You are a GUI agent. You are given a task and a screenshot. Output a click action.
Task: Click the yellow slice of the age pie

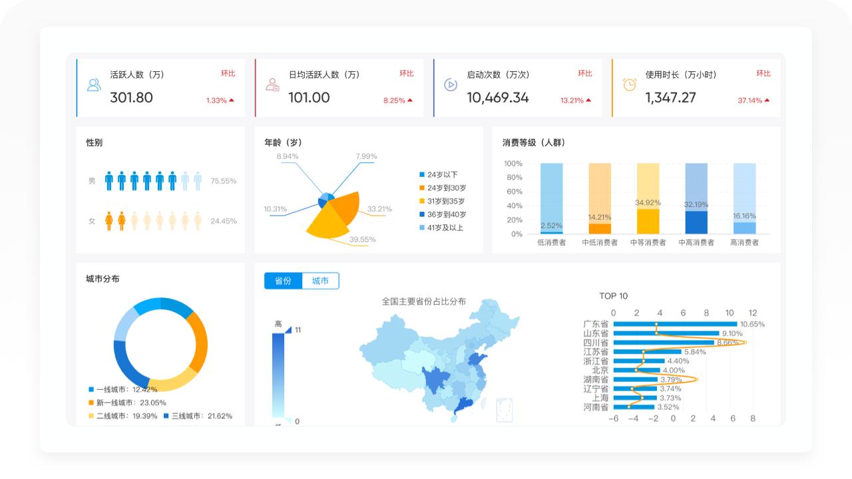coord(327,223)
